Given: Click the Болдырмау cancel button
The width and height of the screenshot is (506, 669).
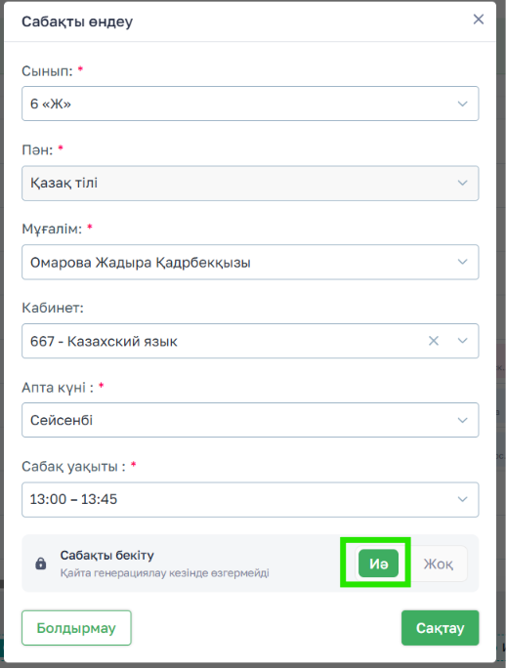Looking at the screenshot, I should click(x=76, y=628).
